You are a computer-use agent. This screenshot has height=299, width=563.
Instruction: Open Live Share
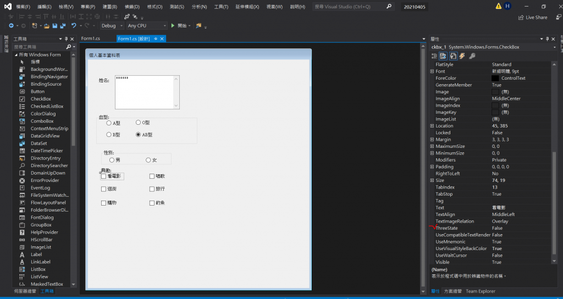click(x=533, y=17)
